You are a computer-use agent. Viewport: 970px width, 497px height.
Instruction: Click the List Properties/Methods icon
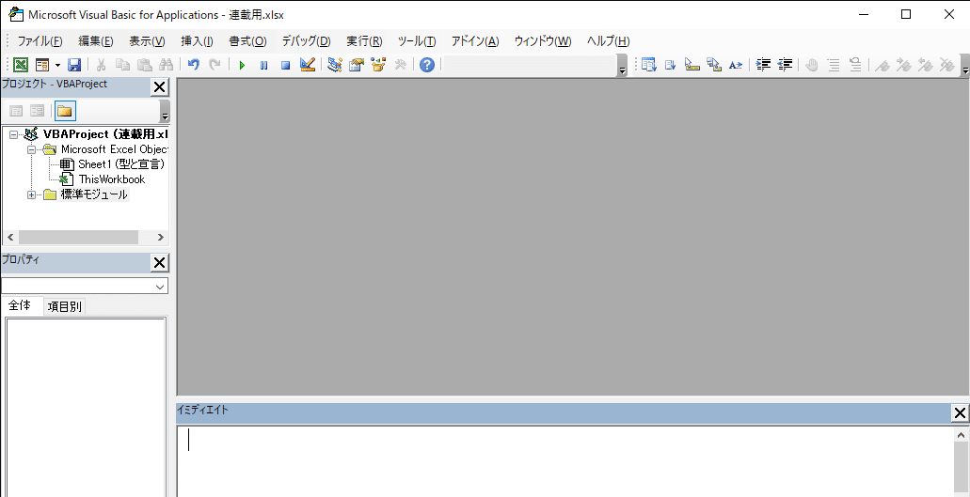point(649,65)
